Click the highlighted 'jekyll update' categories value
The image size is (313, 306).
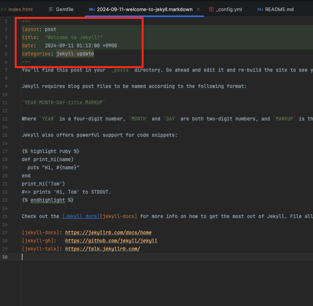[75, 54]
